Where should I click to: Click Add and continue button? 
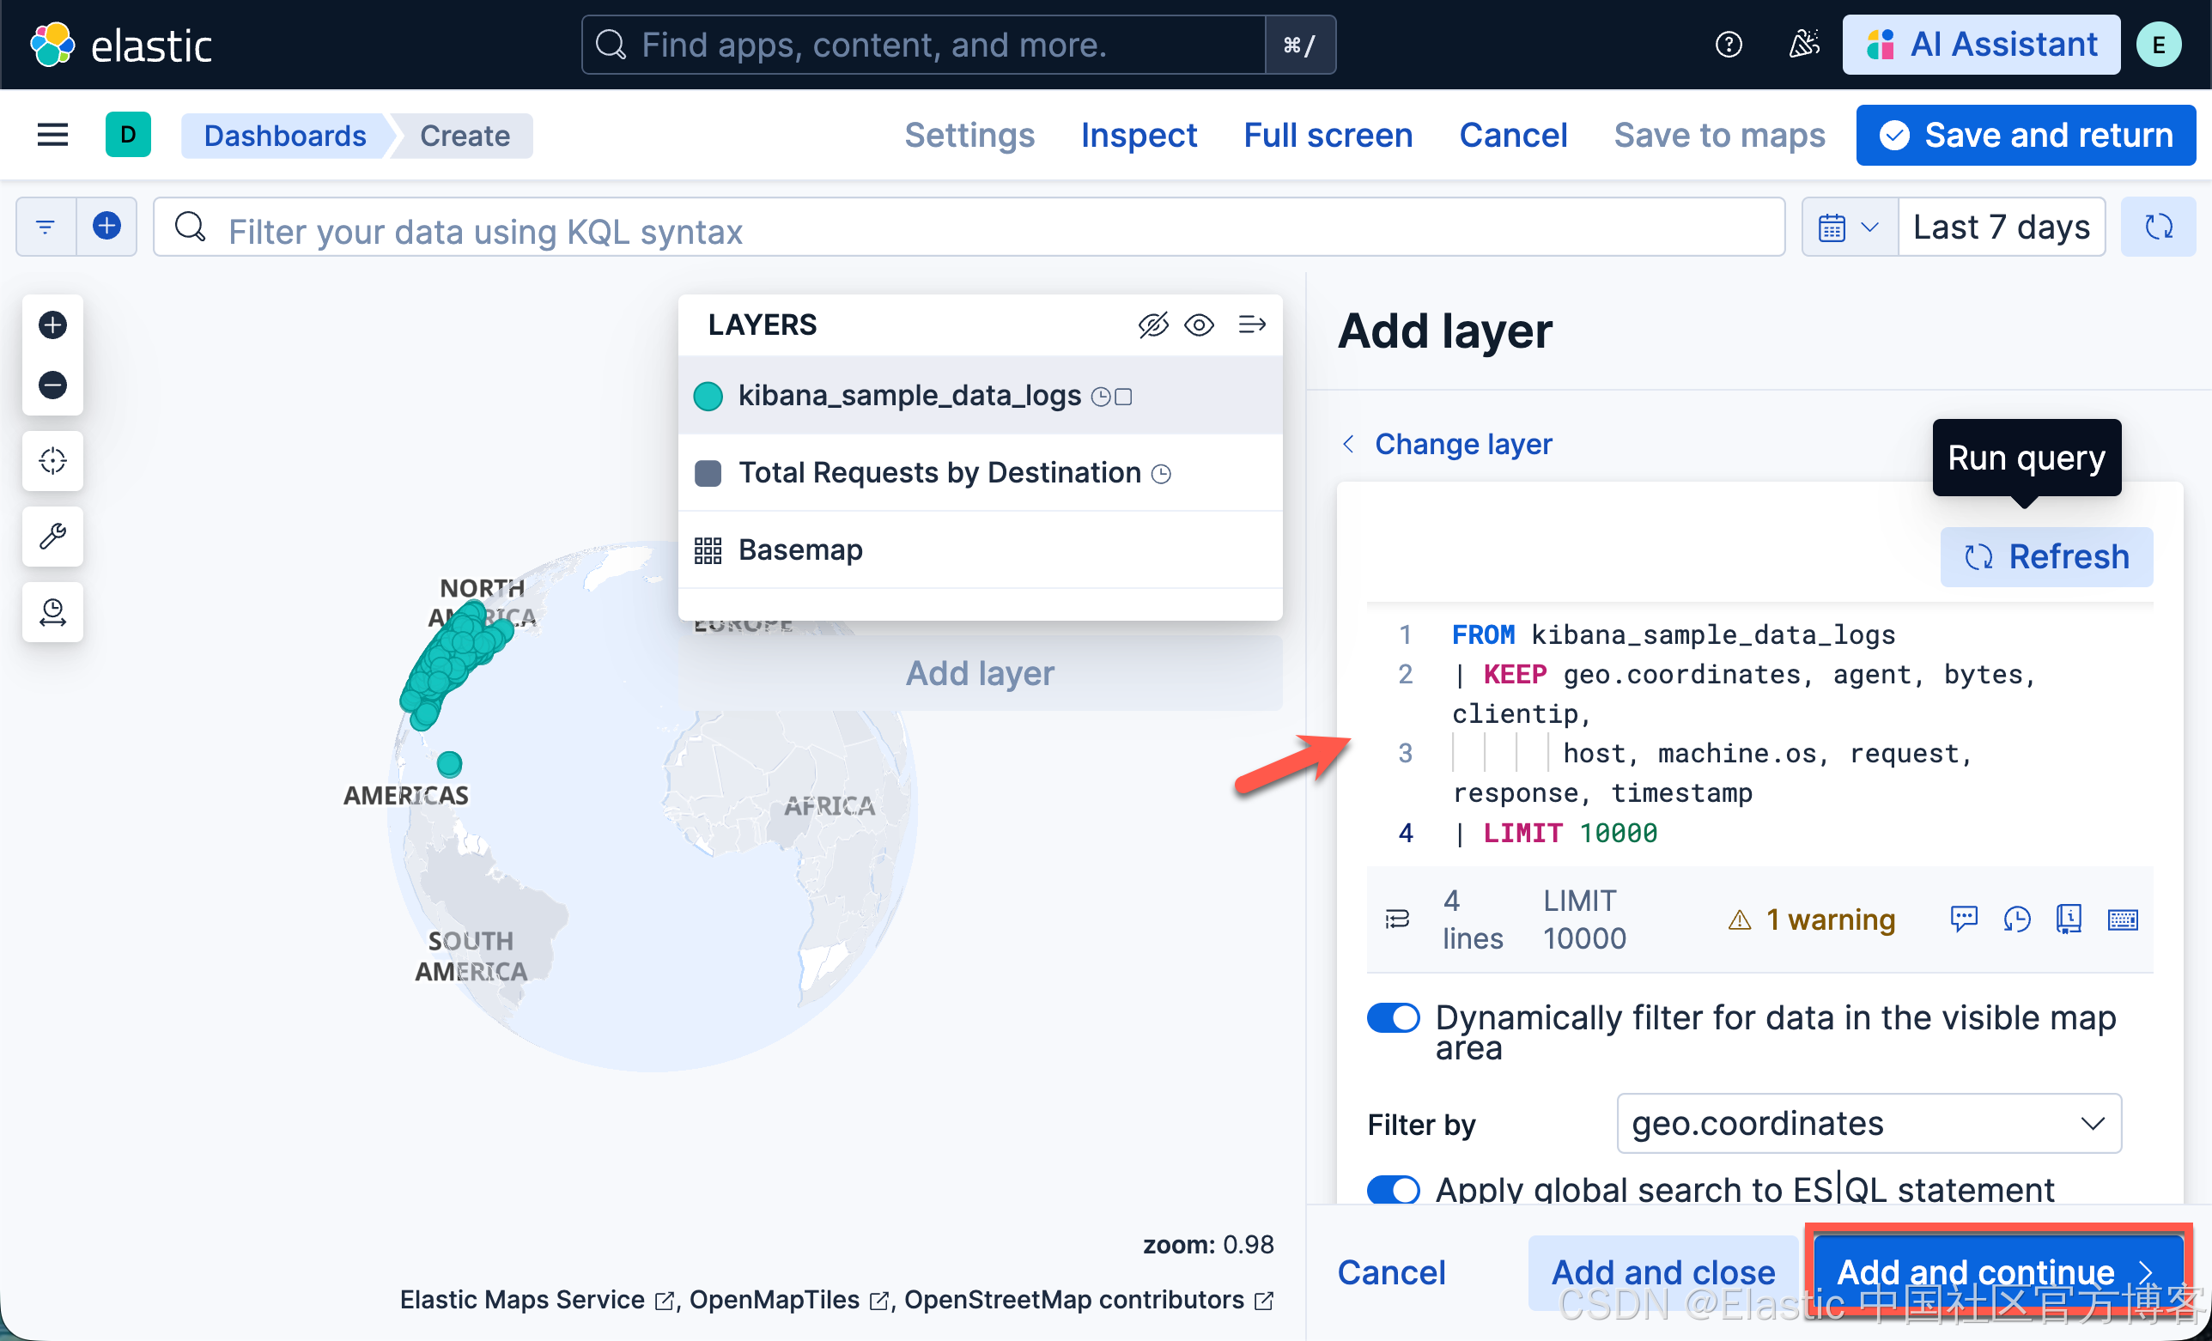tap(1996, 1271)
